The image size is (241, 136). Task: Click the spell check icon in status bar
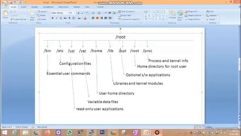coord(33,127)
